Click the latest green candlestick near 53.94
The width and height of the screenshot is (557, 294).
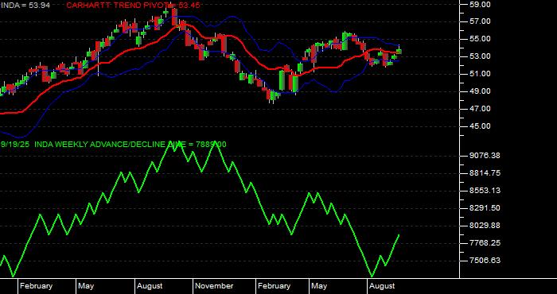point(399,51)
